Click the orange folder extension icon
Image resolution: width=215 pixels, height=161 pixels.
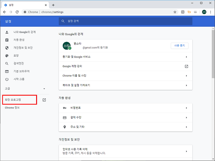point(189,12)
